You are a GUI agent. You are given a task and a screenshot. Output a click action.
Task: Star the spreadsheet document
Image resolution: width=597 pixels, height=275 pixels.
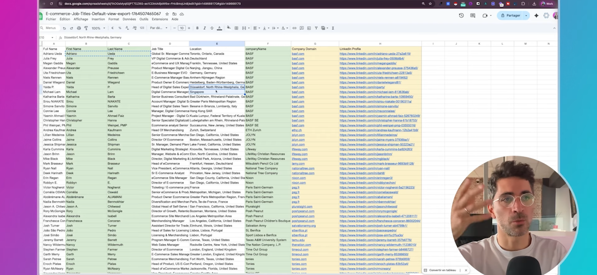tap(167, 14)
